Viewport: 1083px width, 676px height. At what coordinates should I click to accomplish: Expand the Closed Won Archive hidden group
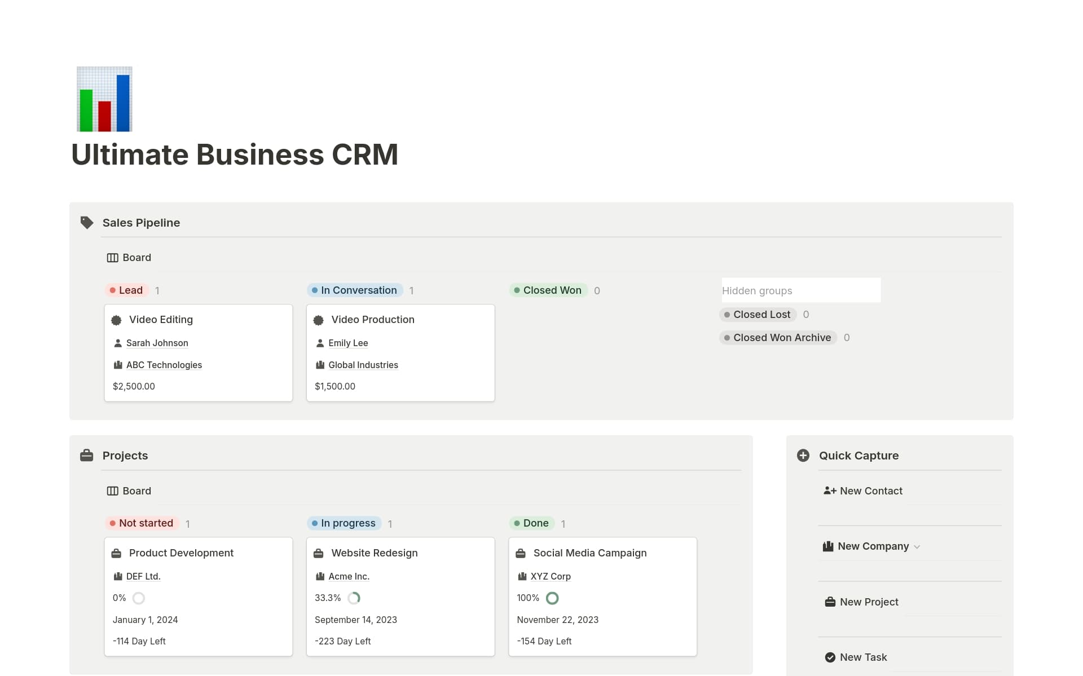pyautogui.click(x=778, y=338)
